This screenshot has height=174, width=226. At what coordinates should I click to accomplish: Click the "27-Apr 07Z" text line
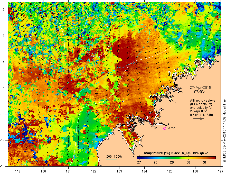(199, 111)
